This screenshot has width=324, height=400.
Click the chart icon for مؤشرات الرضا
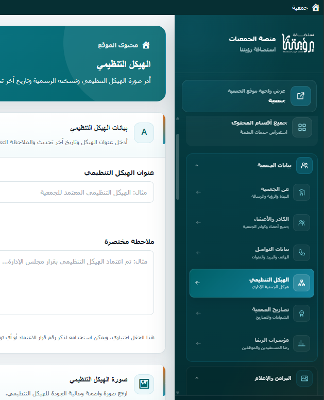coord(301,343)
